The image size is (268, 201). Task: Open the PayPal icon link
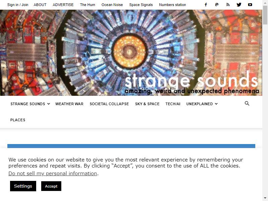tap(217, 5)
